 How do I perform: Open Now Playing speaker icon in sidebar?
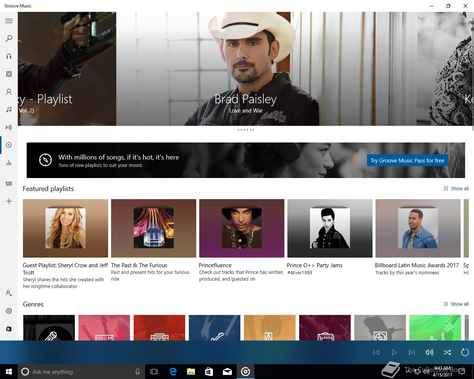(9, 127)
